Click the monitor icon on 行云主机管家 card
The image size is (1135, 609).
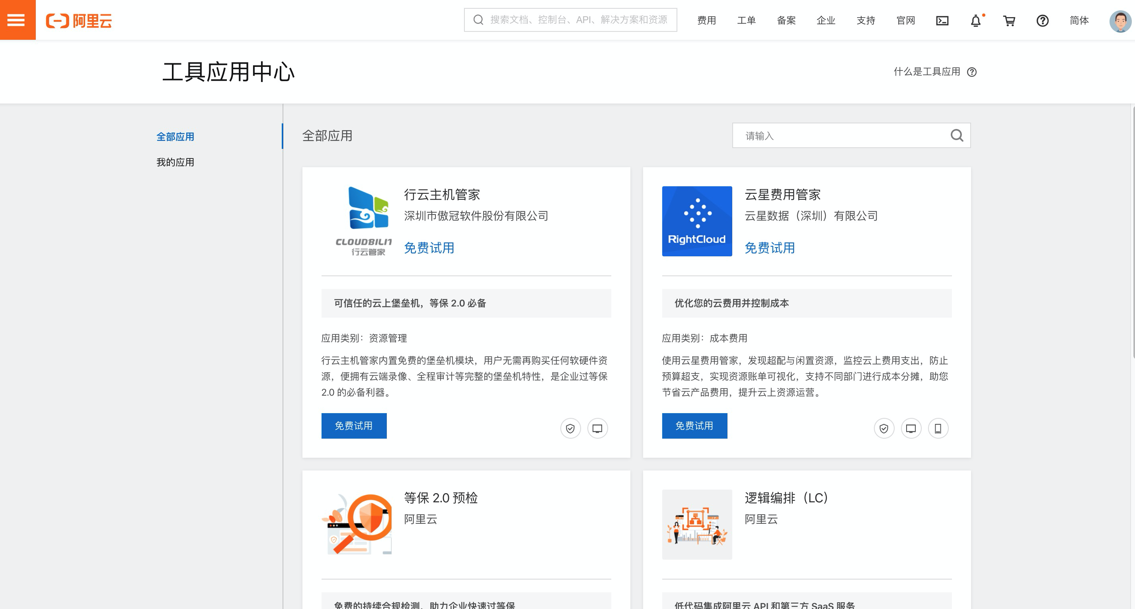pos(597,428)
